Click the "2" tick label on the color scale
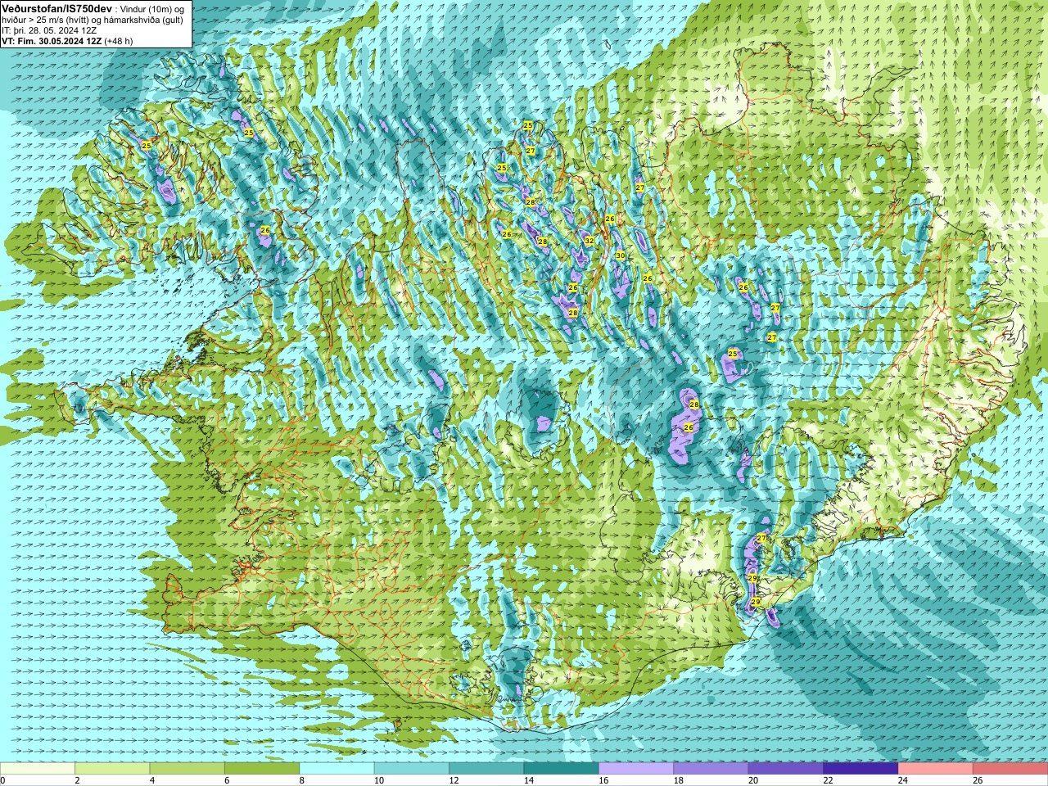This screenshot has height=786, width=1048. (x=77, y=780)
